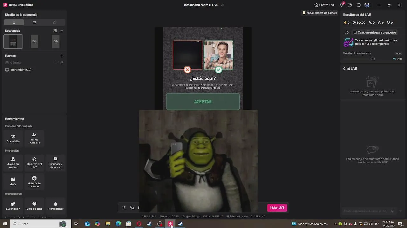Image resolution: width=407 pixels, height=228 pixels.
Task: Start streaming with Iniciar LIVE
Action: (277, 208)
